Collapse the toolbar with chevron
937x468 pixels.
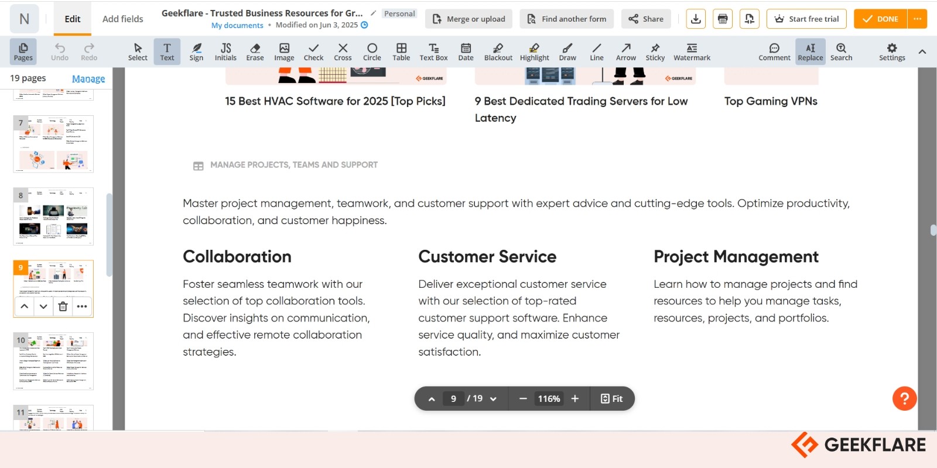pos(922,51)
